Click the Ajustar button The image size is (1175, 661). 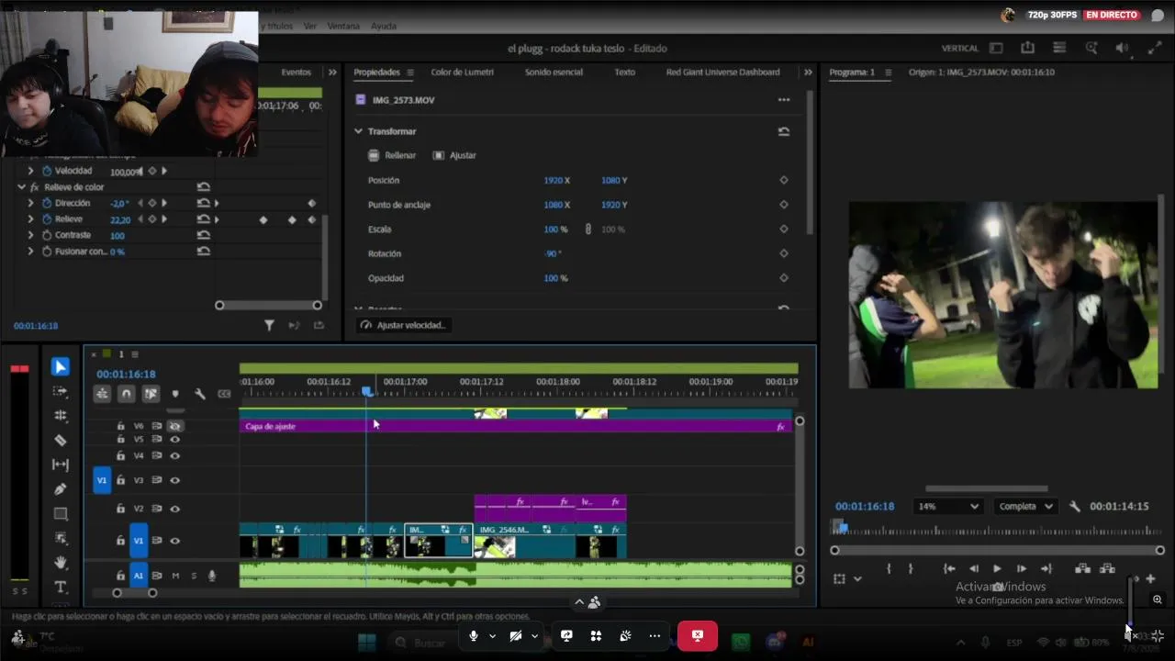[x=454, y=155]
